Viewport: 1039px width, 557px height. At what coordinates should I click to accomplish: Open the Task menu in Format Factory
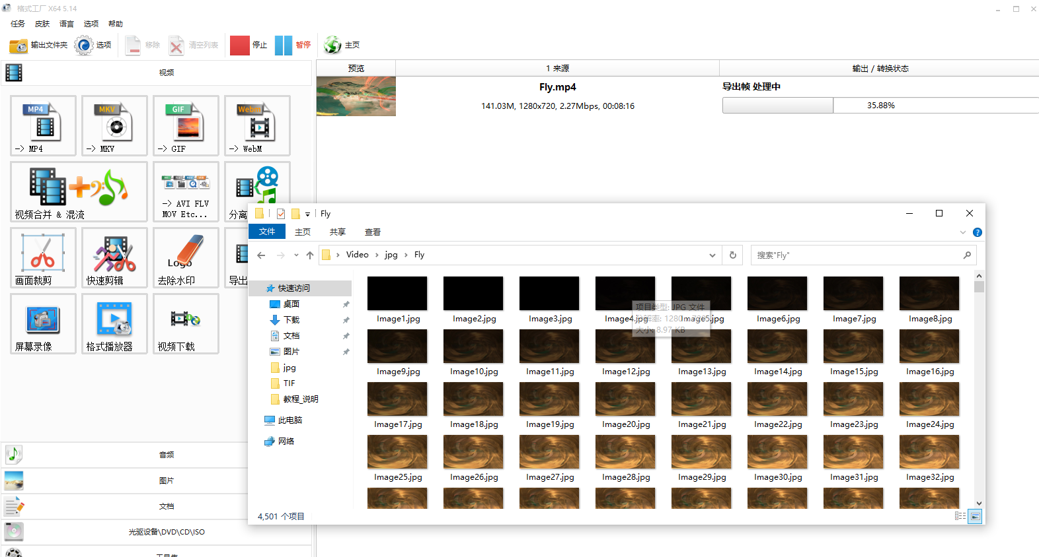coord(18,24)
